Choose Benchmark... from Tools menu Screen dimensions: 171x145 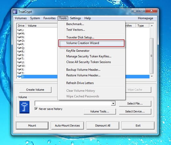pyautogui.click(x=92, y=24)
